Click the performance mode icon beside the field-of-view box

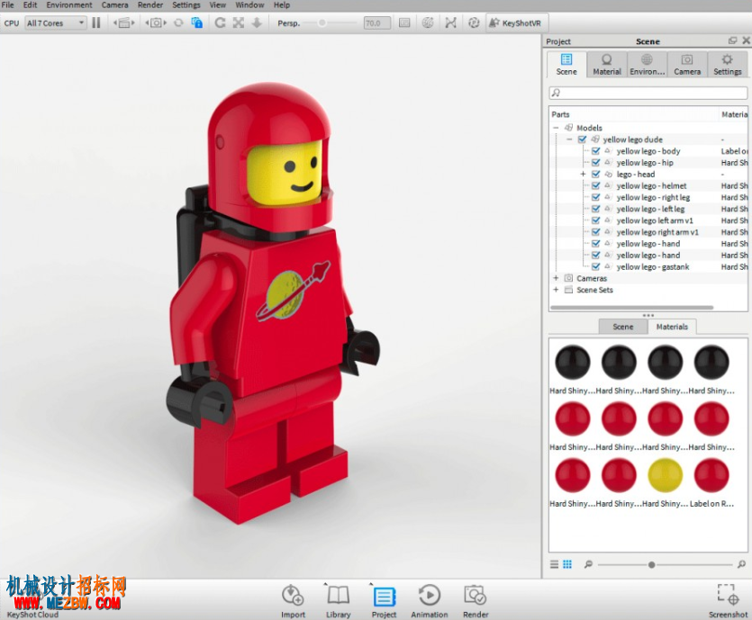(404, 23)
